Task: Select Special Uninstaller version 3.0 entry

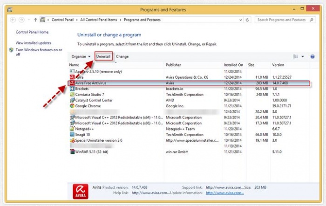Action: (99, 140)
